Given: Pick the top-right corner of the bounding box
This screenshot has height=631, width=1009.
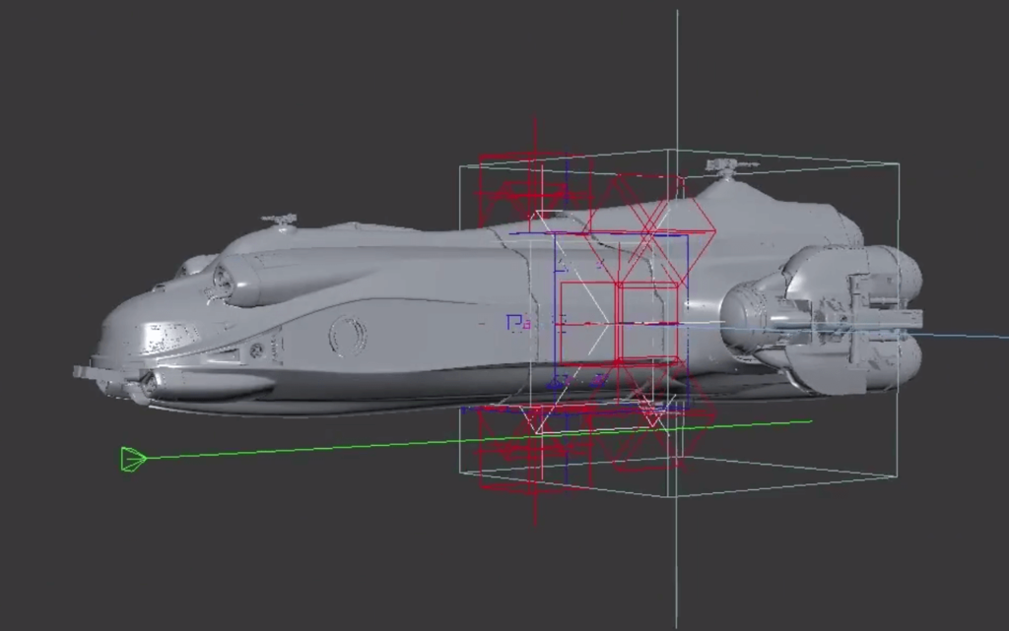Looking at the screenshot, I should (898, 163).
